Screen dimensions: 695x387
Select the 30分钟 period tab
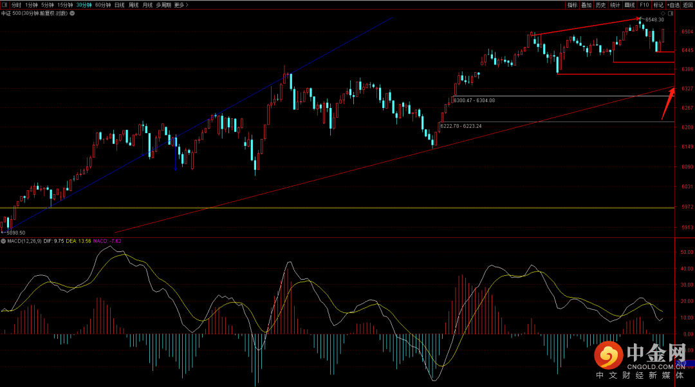click(84, 5)
